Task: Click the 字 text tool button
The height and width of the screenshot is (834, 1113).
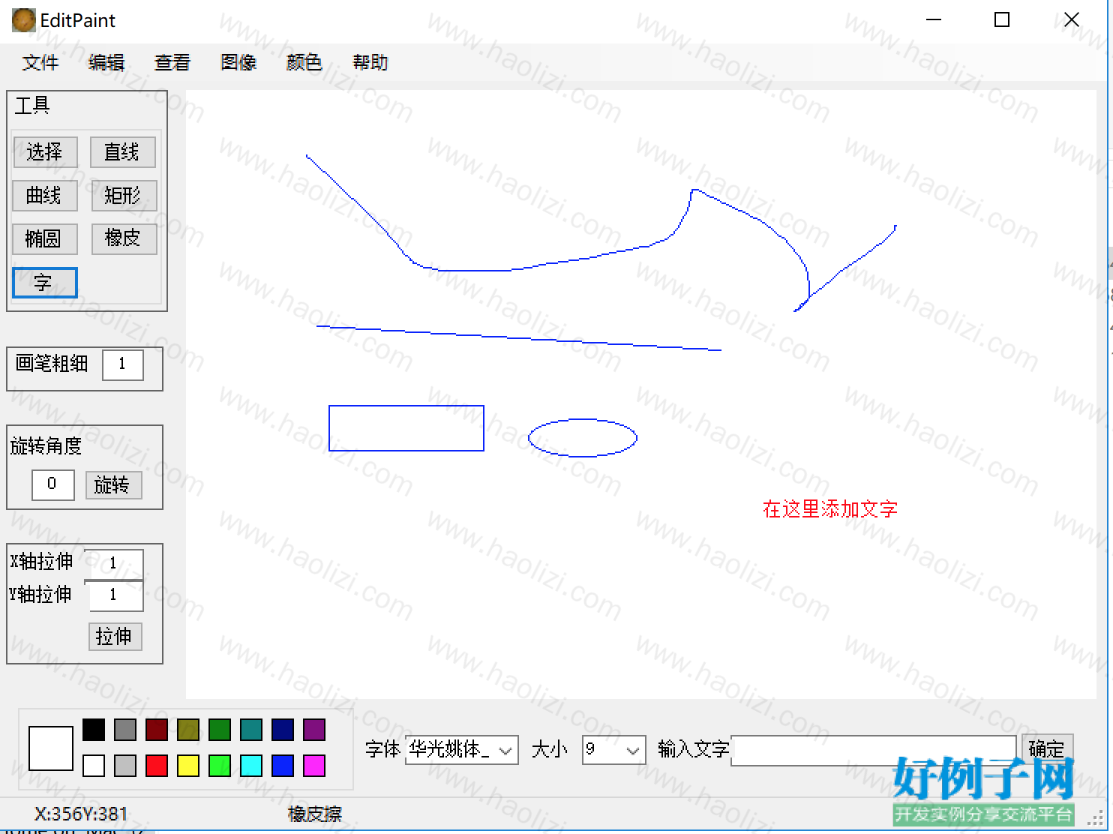Action: (x=45, y=283)
